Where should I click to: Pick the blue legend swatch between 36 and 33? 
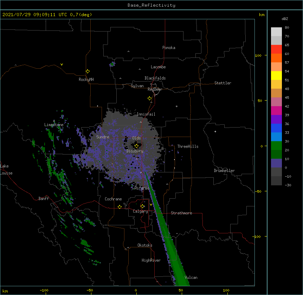click(x=276, y=128)
